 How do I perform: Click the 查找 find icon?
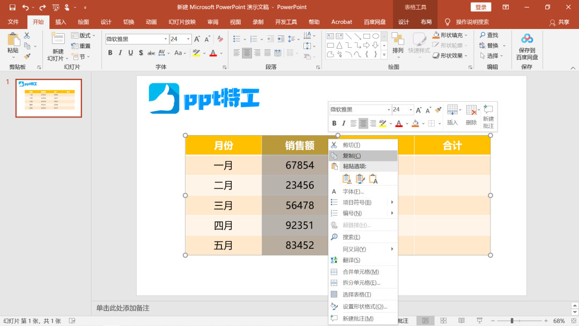pos(489,35)
